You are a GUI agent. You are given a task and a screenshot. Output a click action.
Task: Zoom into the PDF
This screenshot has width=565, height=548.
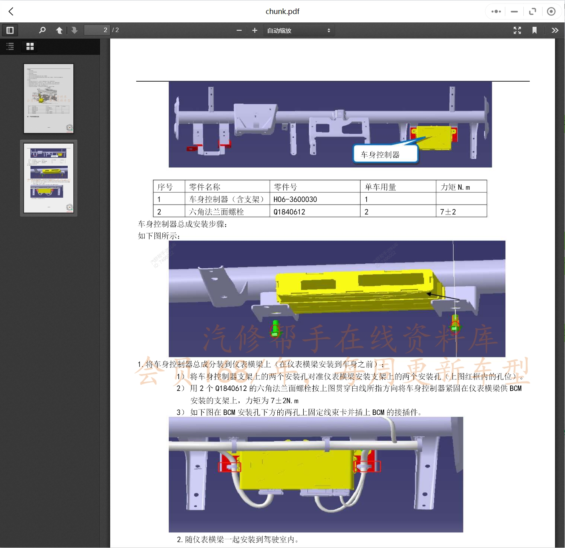[254, 30]
